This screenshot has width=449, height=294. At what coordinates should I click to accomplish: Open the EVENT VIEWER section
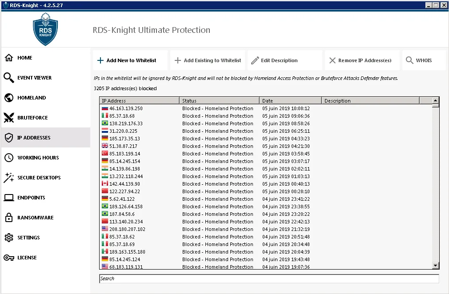coord(45,78)
